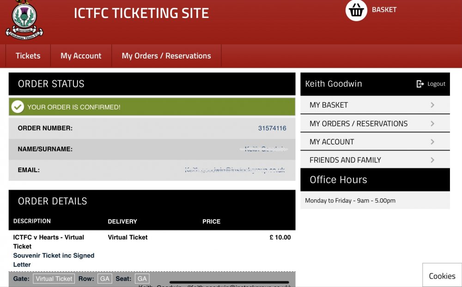Click the blurred name value in NAME/SURNAME row

264,149
